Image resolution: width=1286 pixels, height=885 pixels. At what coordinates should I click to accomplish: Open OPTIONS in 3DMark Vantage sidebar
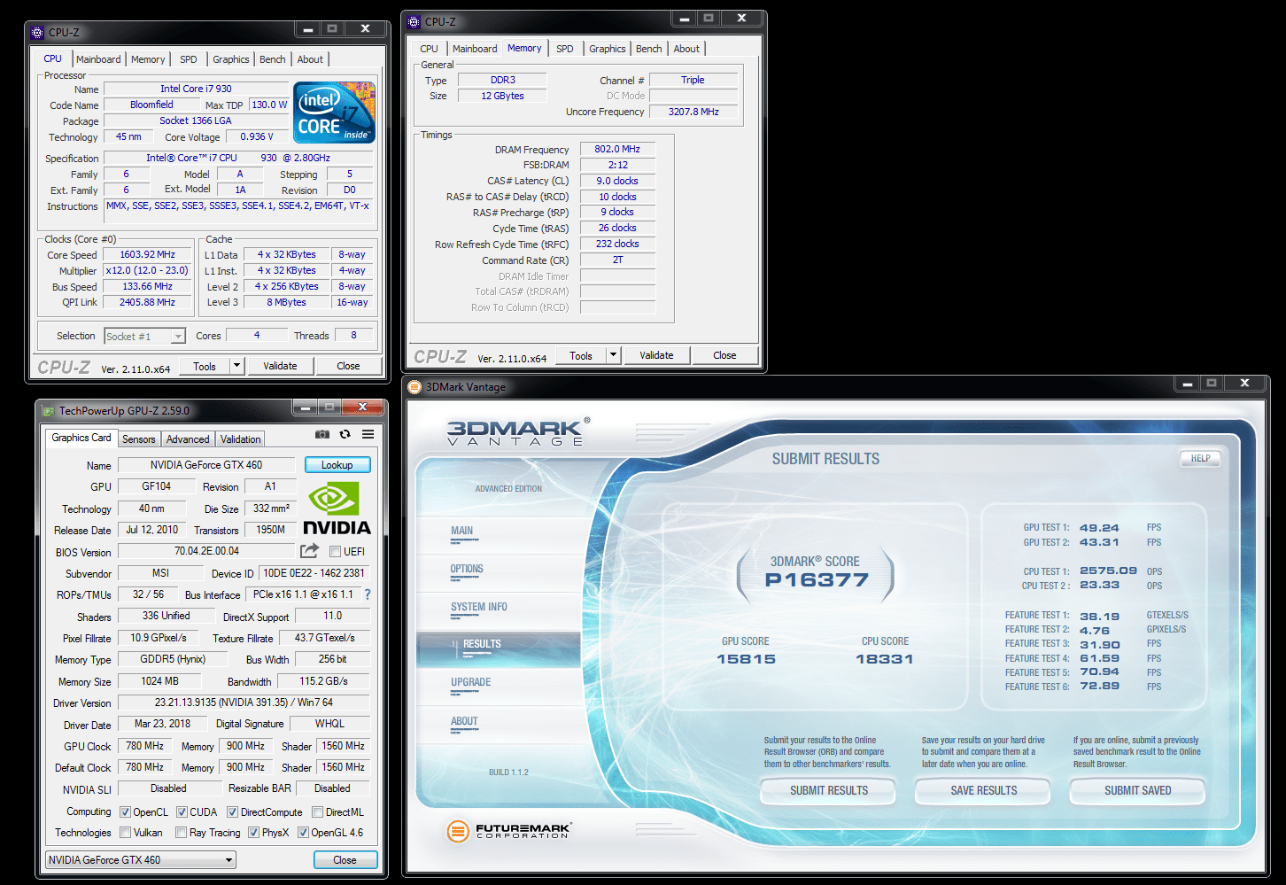tap(467, 569)
